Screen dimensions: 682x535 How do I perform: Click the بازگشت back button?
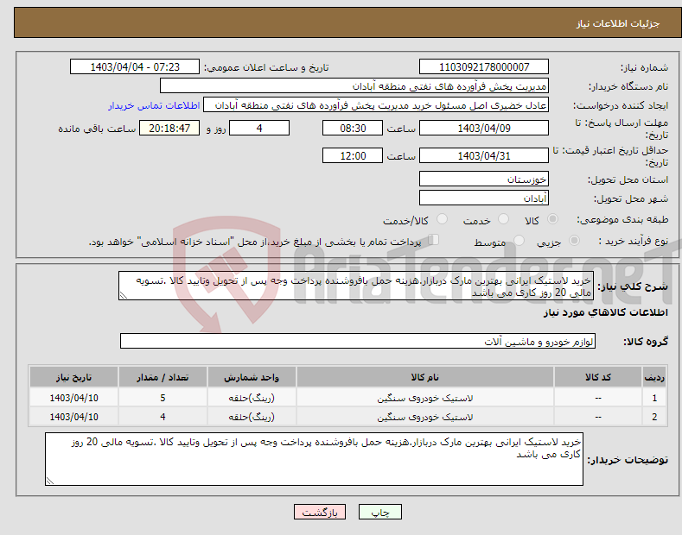point(320,513)
